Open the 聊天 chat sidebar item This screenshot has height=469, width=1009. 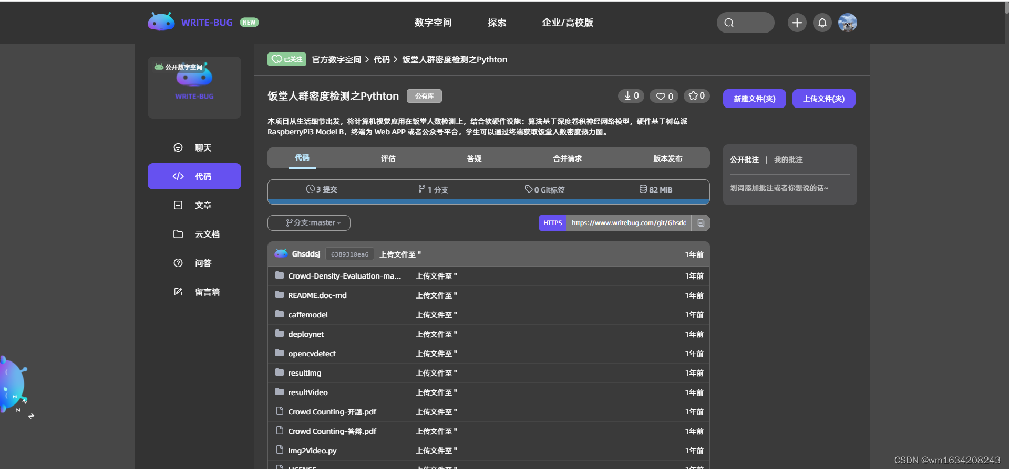(194, 147)
